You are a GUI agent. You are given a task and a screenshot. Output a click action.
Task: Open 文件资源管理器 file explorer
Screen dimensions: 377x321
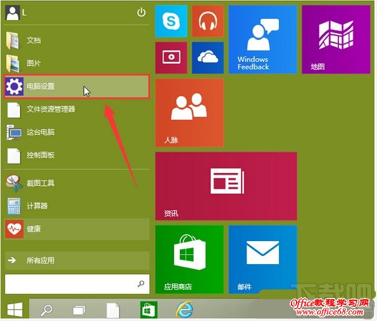tap(77, 109)
